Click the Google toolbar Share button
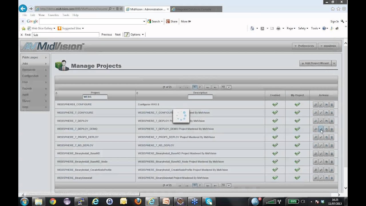366x206 pixels. point(172,21)
